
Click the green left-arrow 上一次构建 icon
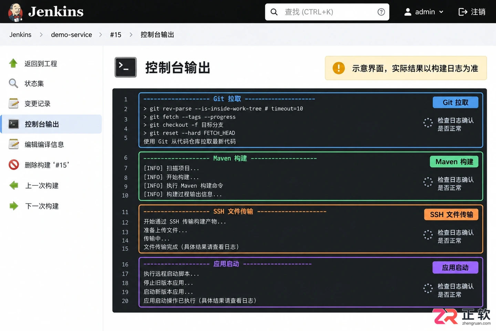13,185
